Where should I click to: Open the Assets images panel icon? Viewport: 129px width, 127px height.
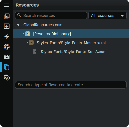pyautogui.click(x=7, y=16)
